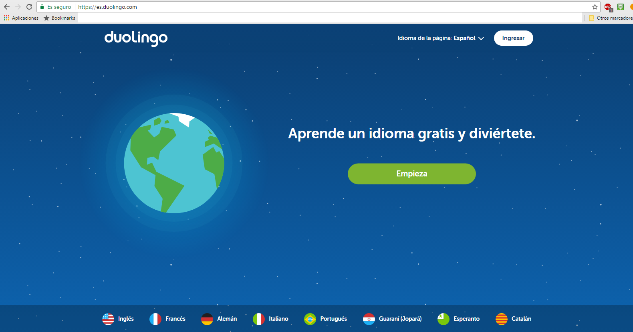This screenshot has width=633, height=332.
Task: Open the Otros marcadores folder
Action: coord(611,18)
